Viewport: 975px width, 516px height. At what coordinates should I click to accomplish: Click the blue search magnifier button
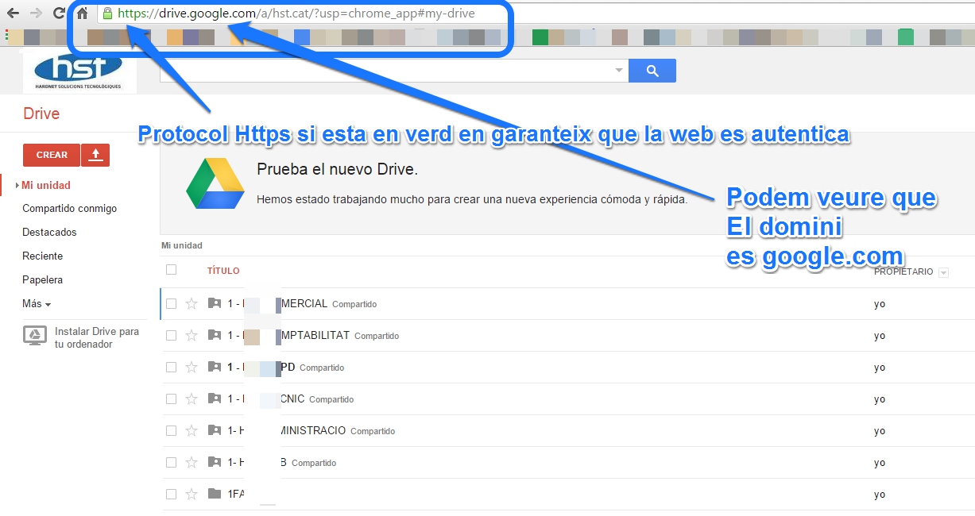[652, 71]
